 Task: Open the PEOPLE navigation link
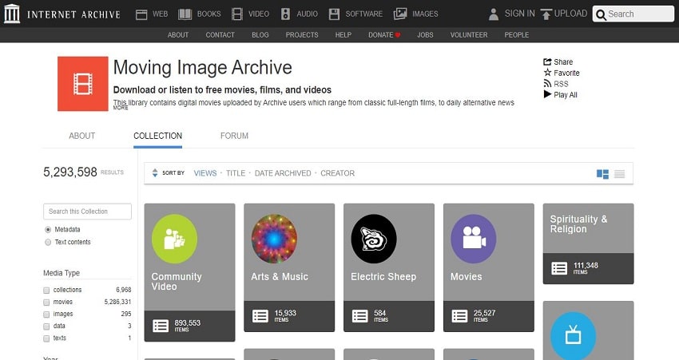pos(517,35)
